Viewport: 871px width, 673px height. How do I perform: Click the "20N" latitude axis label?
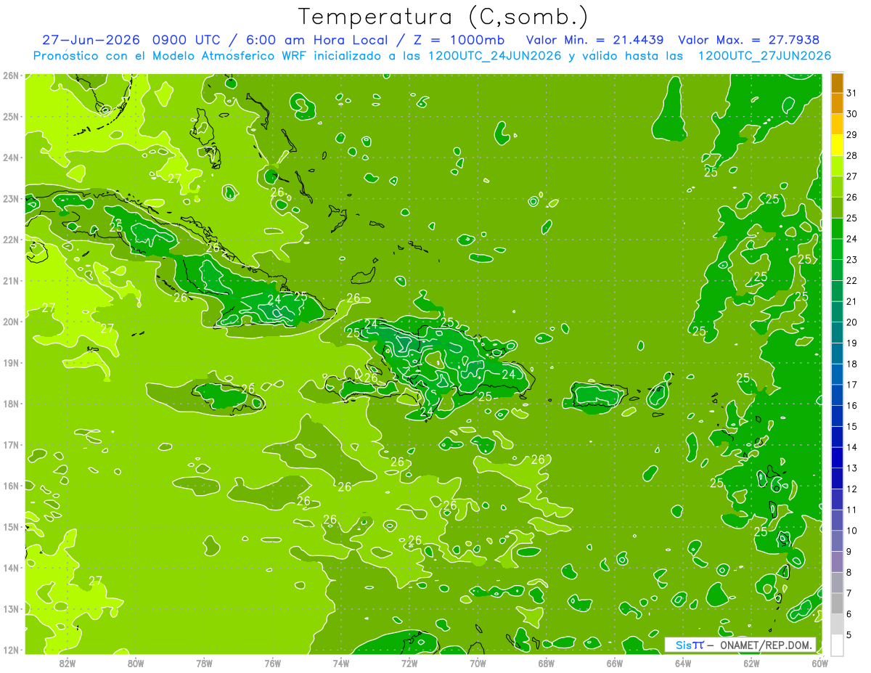point(11,322)
